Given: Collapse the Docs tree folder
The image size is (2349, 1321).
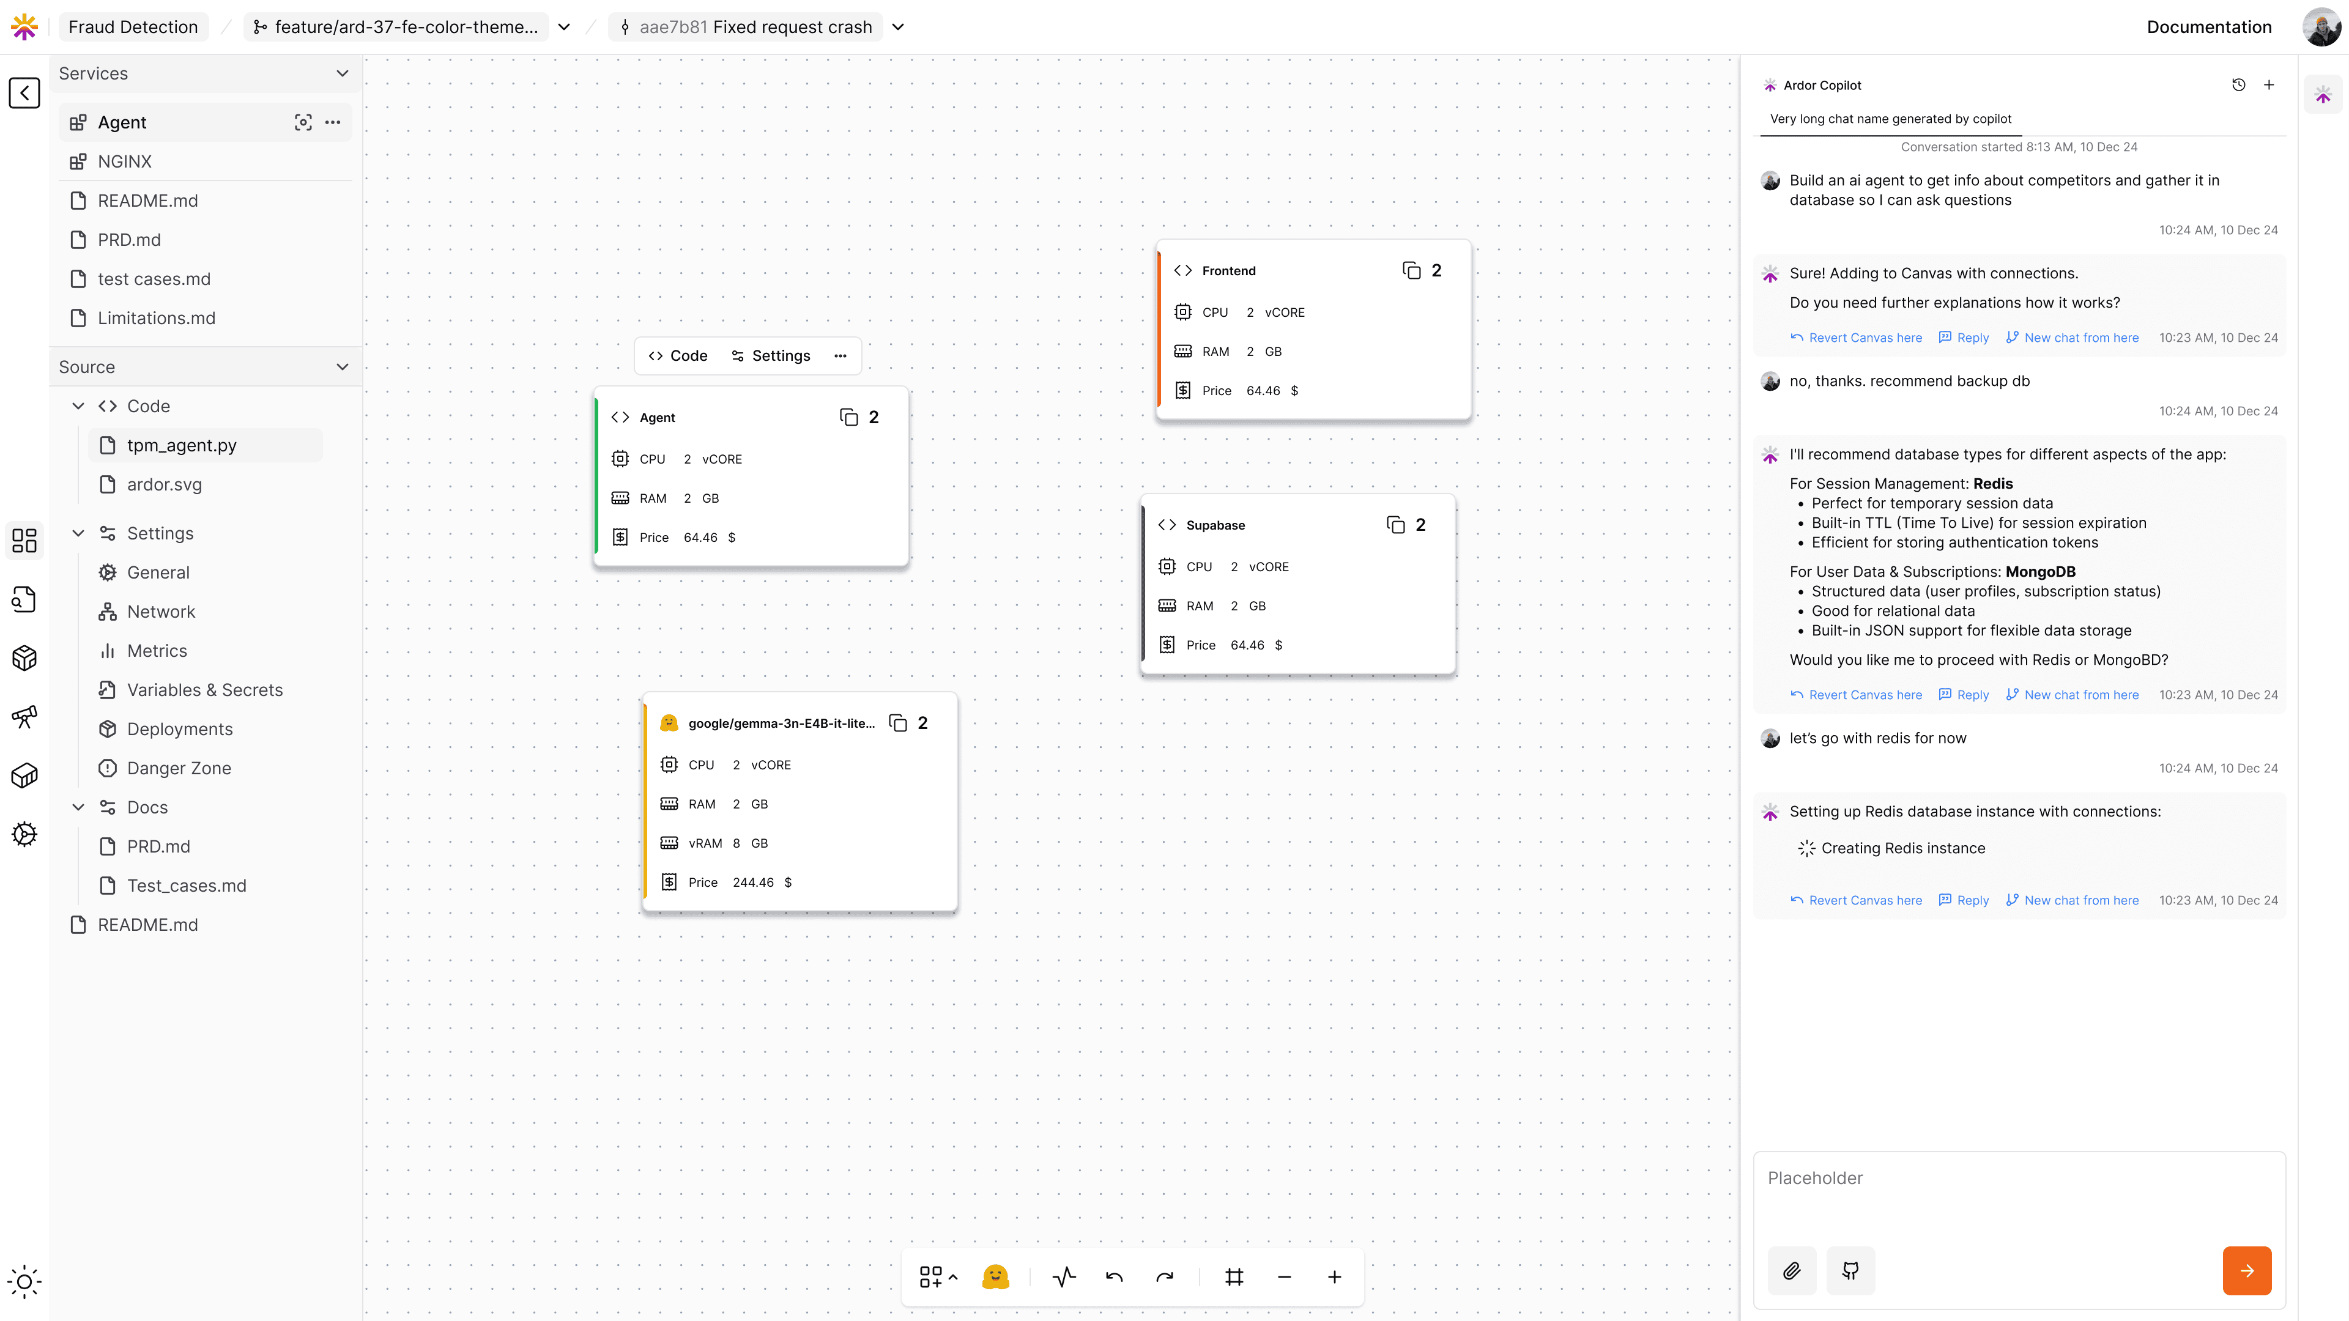Looking at the screenshot, I should coord(78,808).
